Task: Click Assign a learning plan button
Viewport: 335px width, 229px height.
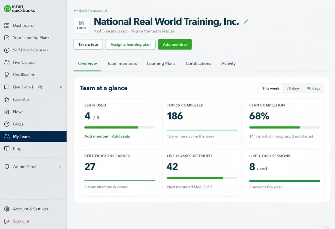Action: 130,44
